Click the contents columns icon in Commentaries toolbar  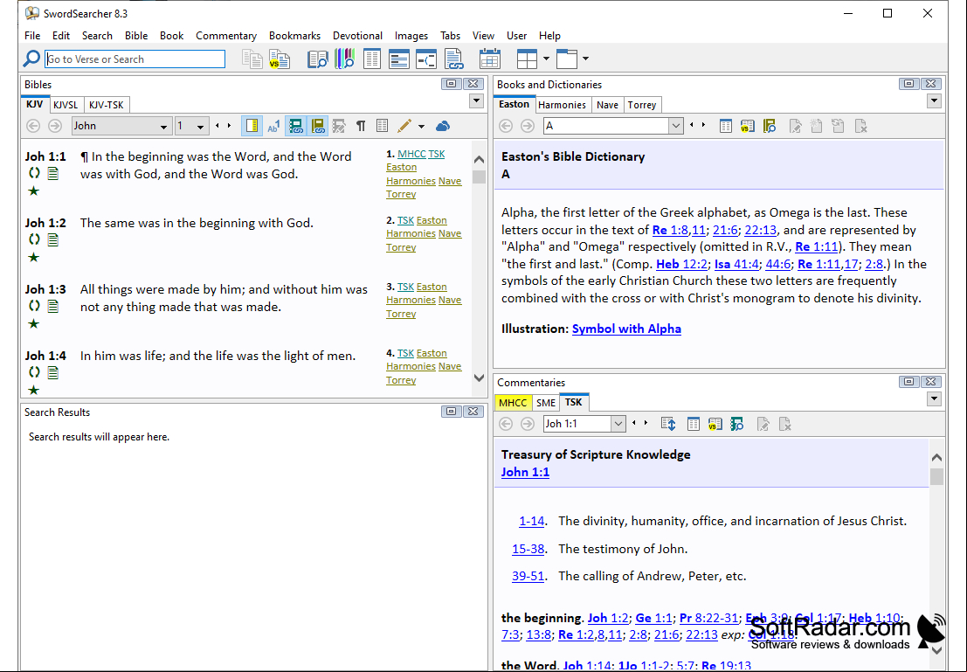point(694,424)
